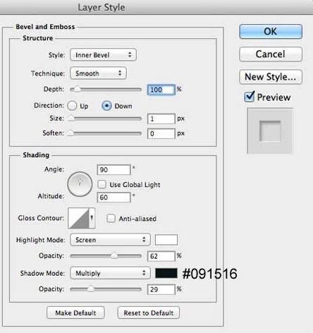Click the Size slider handle
313x333 pixels.
pos(71,119)
